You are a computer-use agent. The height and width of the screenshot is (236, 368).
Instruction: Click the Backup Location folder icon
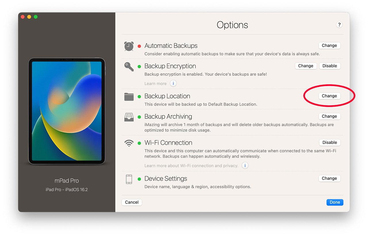[129, 97]
